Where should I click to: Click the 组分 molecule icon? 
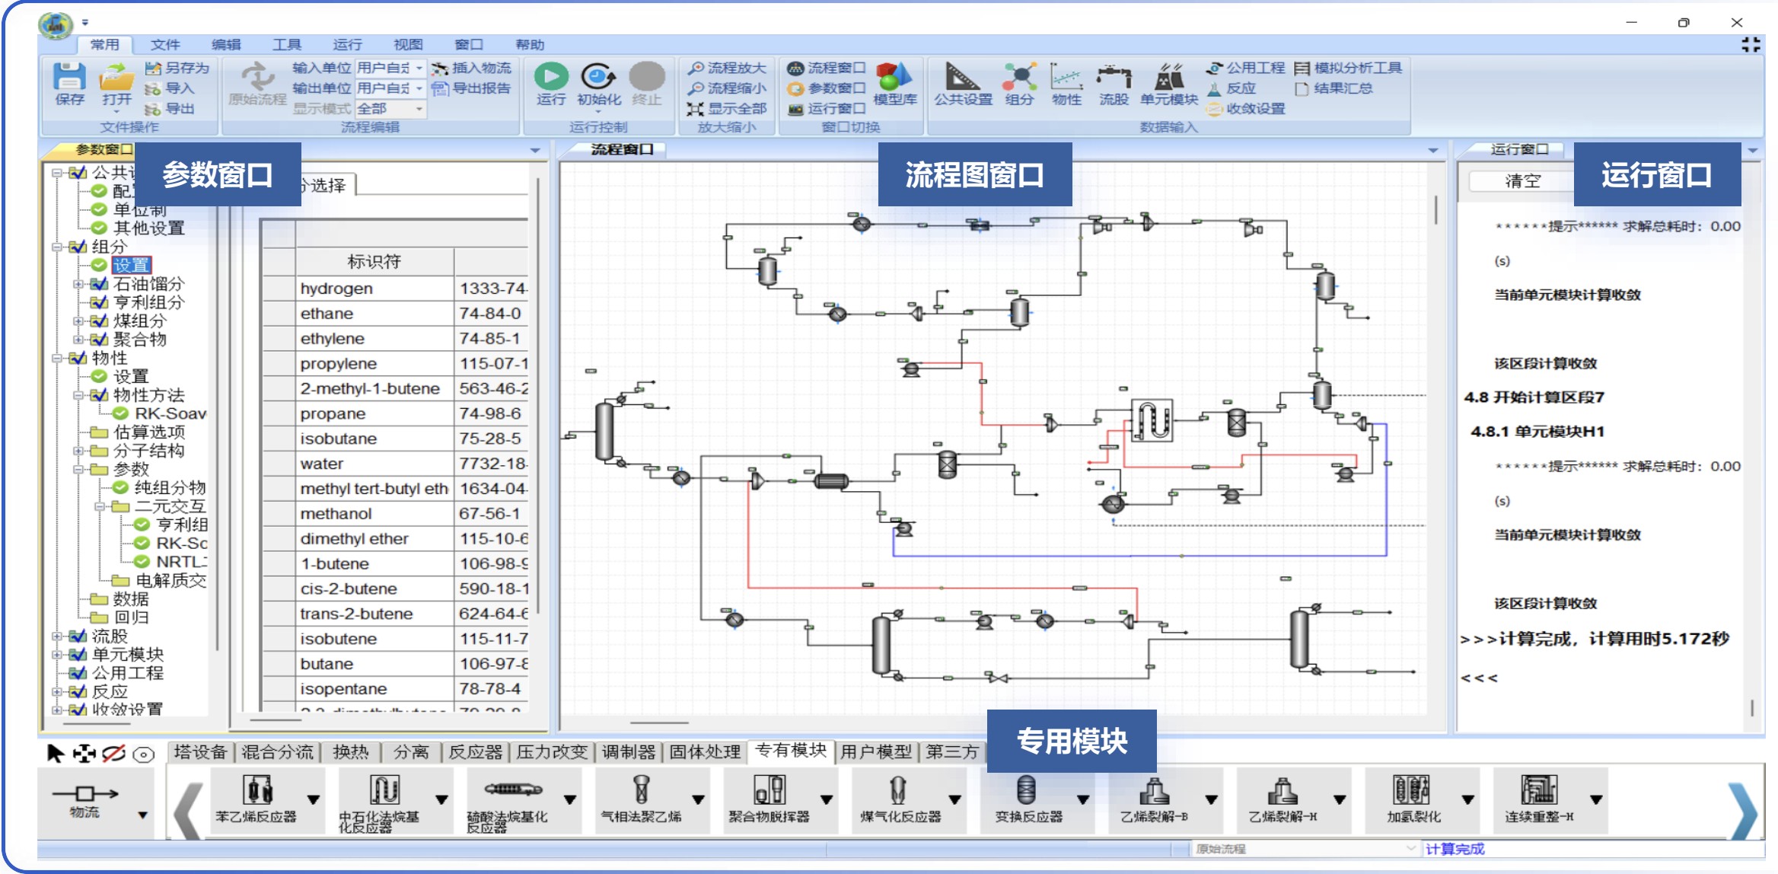point(1019,77)
